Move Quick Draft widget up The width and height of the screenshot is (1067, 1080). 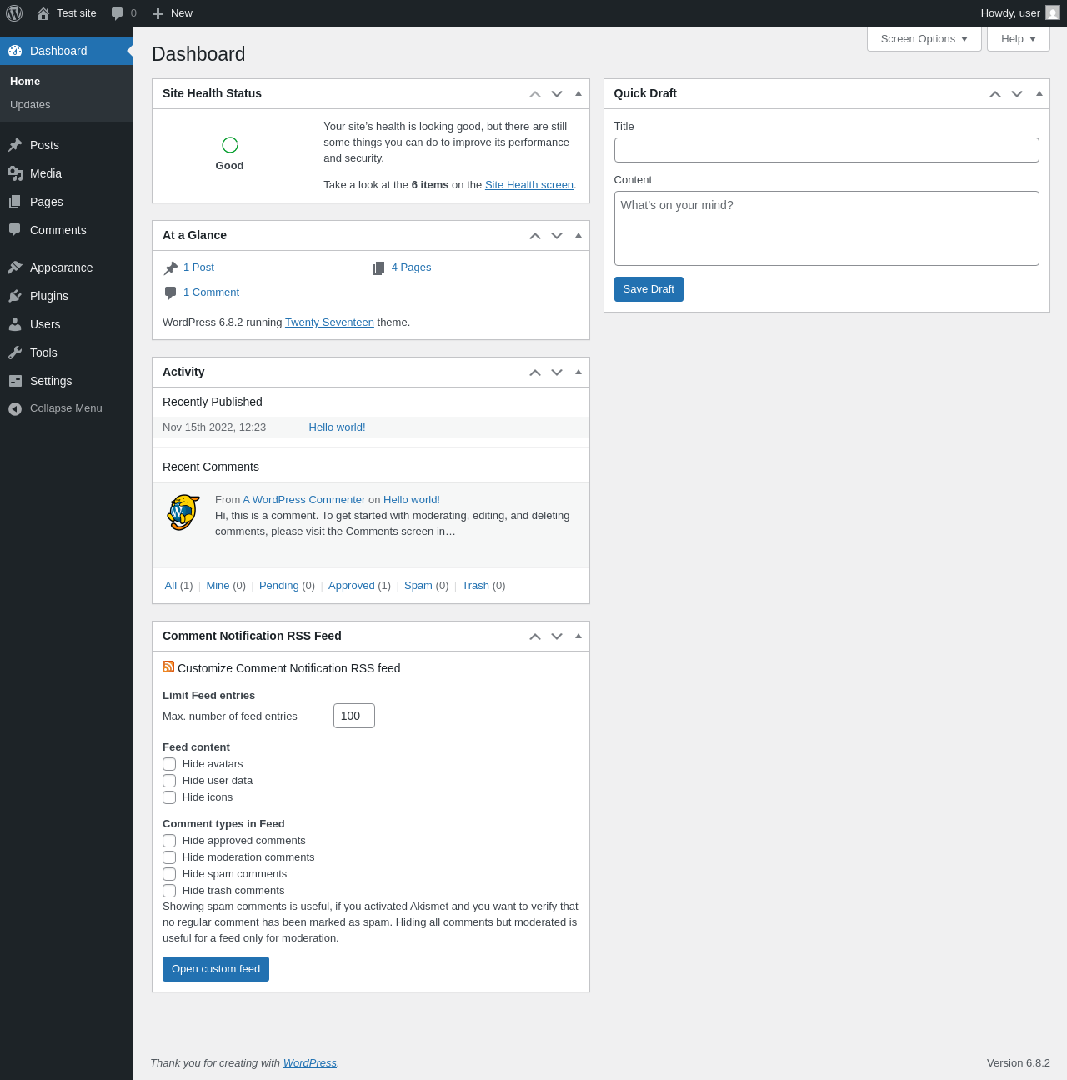pyautogui.click(x=995, y=94)
